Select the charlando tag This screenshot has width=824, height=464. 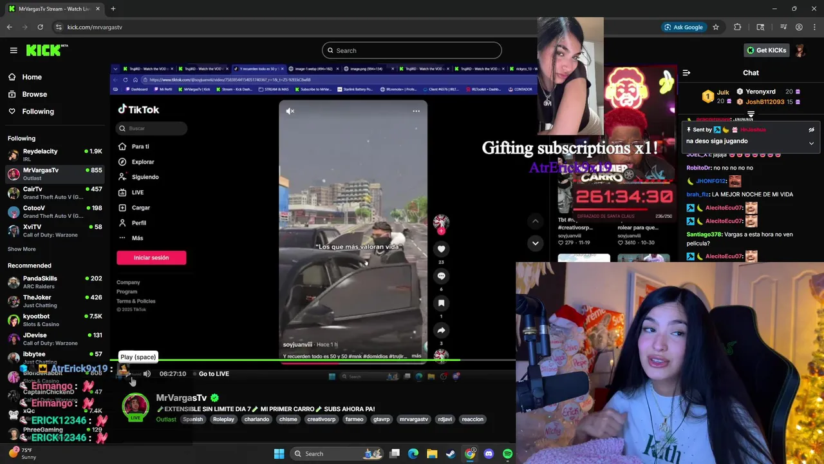(257, 420)
